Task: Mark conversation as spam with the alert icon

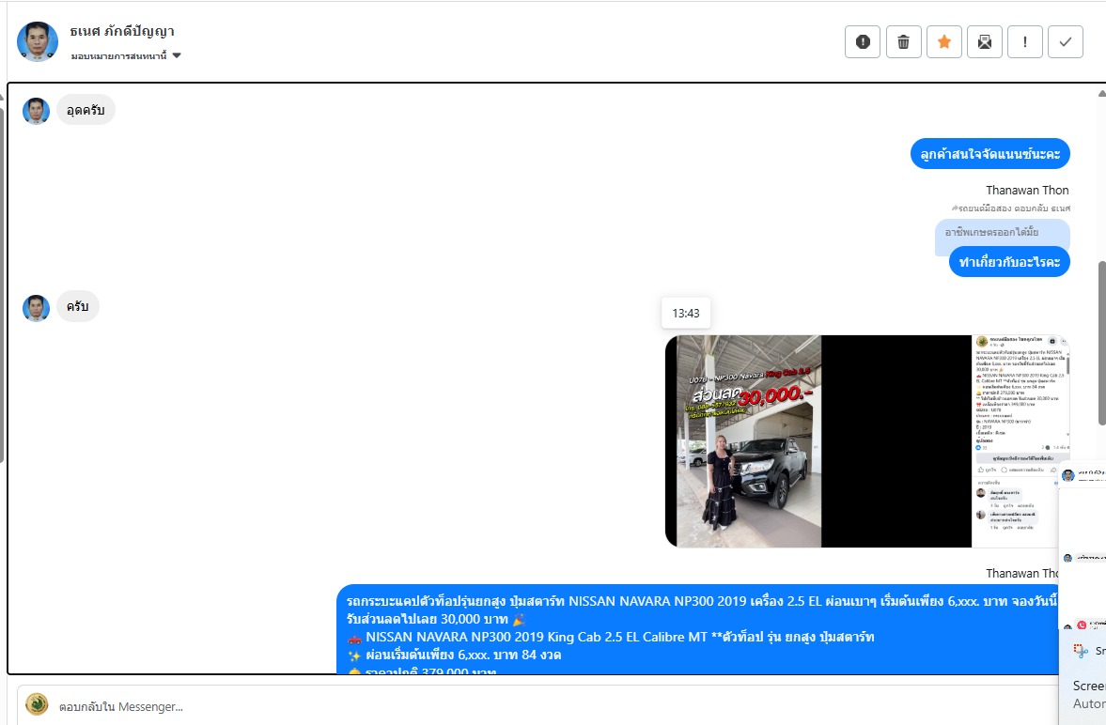Action: pos(862,42)
